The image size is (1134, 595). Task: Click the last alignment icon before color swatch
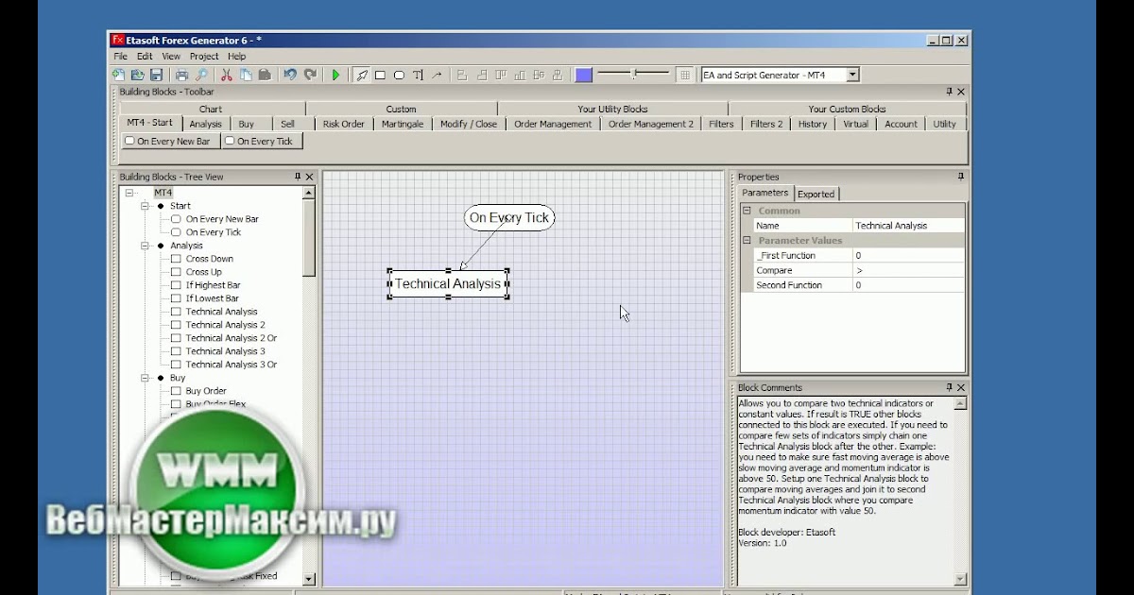tap(558, 75)
